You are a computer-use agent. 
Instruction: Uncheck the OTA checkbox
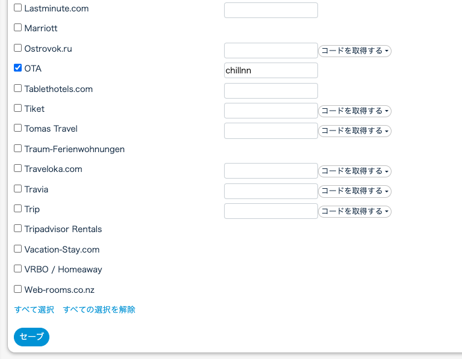coord(18,69)
